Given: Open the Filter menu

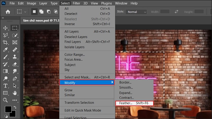Looking at the screenshot, I should 76,3.
